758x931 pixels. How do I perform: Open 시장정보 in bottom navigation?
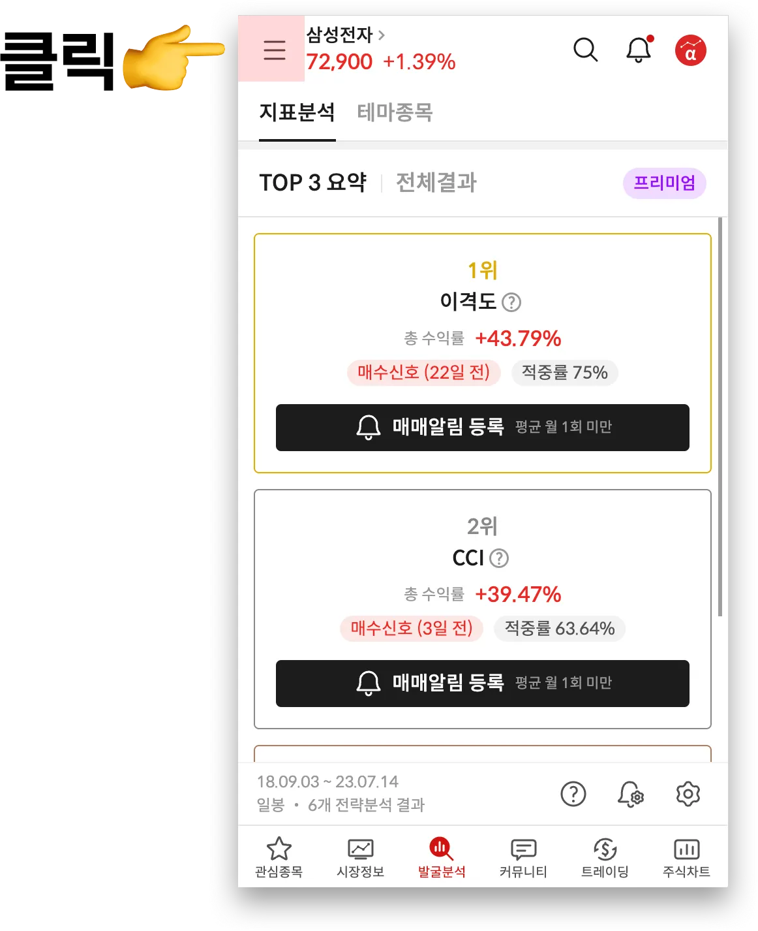click(x=360, y=857)
